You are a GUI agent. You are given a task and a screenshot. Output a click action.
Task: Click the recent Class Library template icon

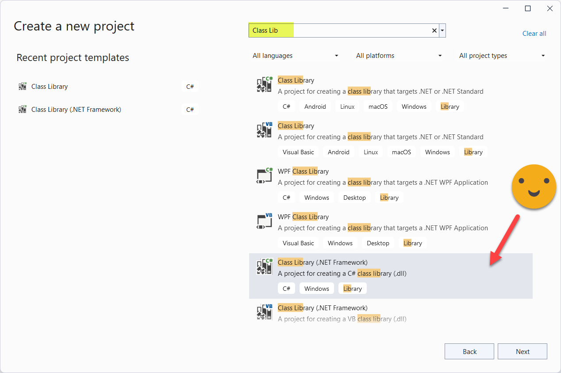pos(23,87)
